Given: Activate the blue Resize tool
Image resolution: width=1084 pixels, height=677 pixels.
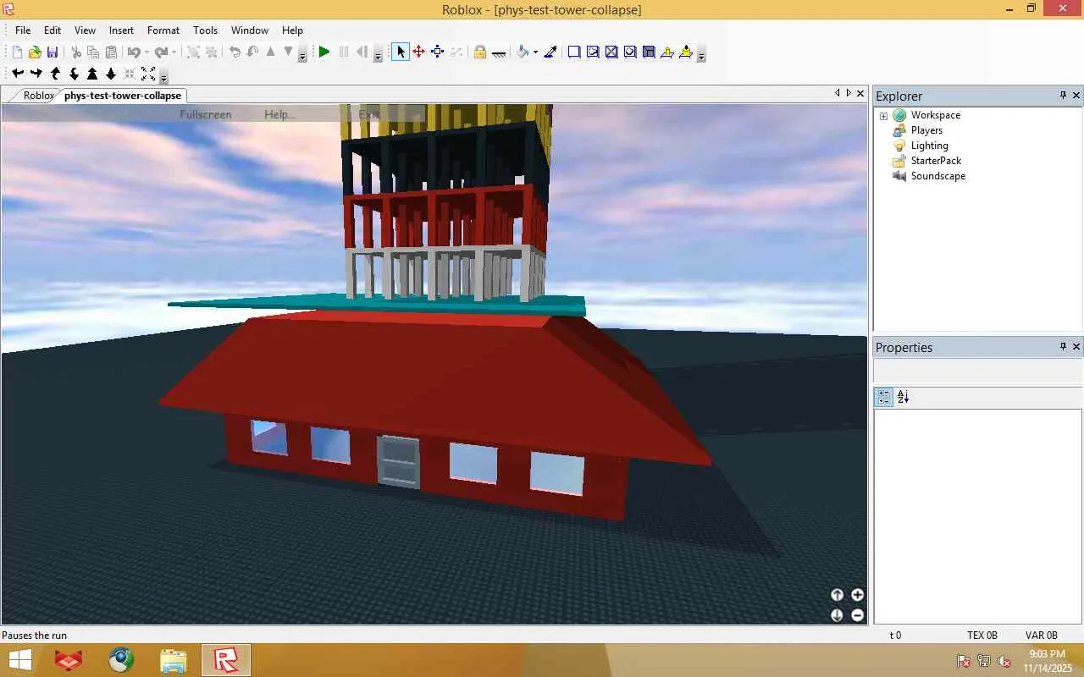Looking at the screenshot, I should tap(438, 52).
